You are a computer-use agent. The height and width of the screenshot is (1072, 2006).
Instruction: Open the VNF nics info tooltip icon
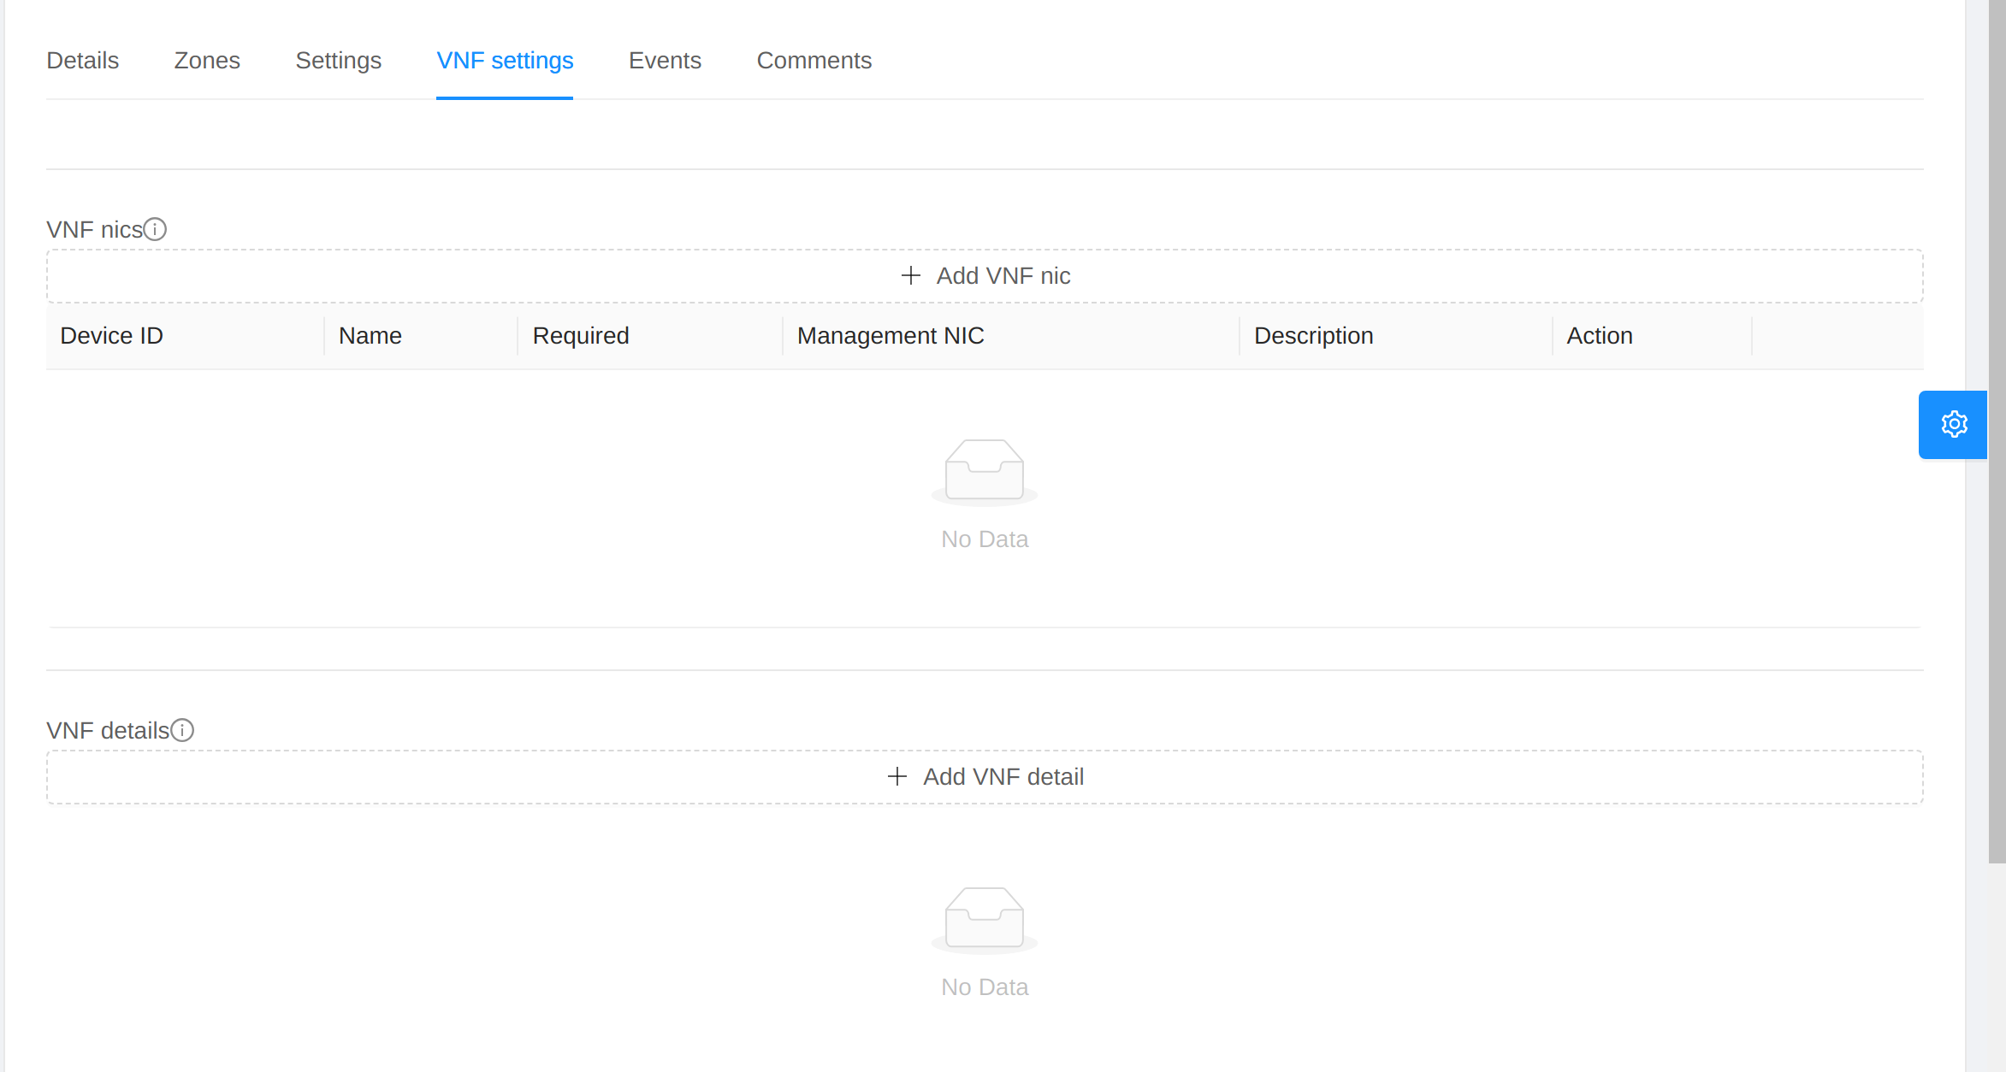156,228
